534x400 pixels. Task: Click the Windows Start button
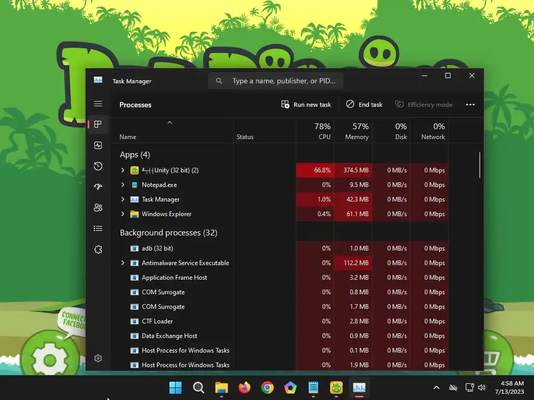point(175,387)
